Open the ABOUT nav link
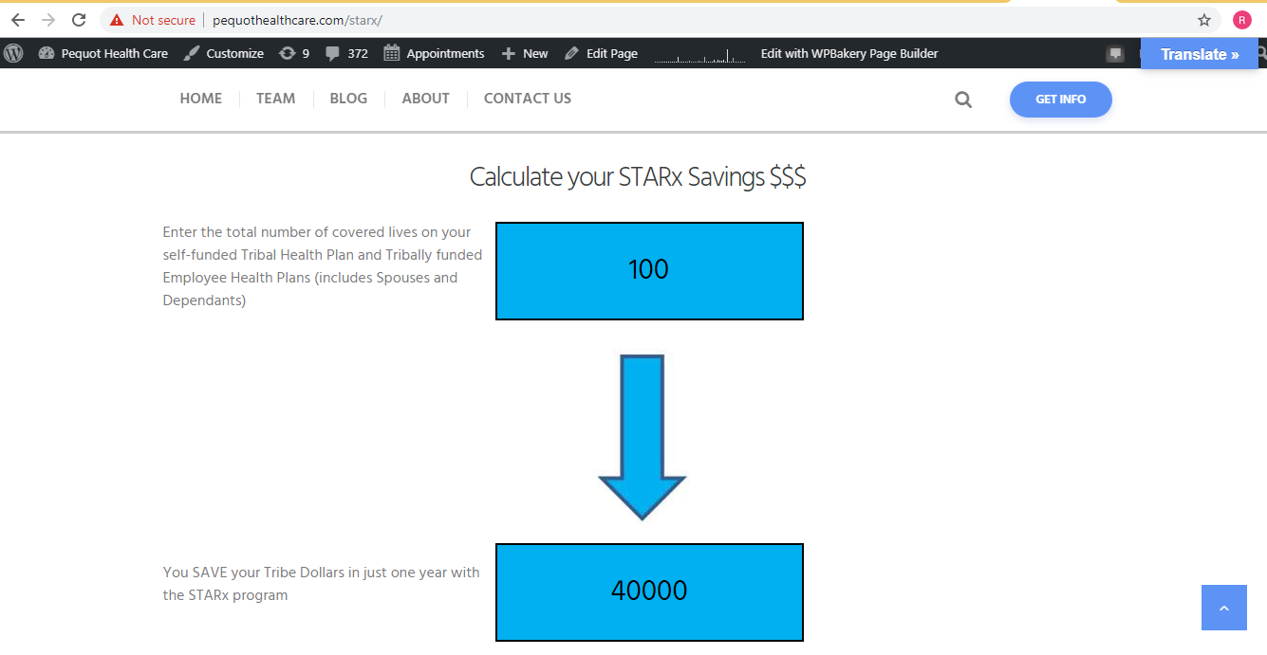Viewport: 1267px width, 655px height. pyautogui.click(x=425, y=99)
